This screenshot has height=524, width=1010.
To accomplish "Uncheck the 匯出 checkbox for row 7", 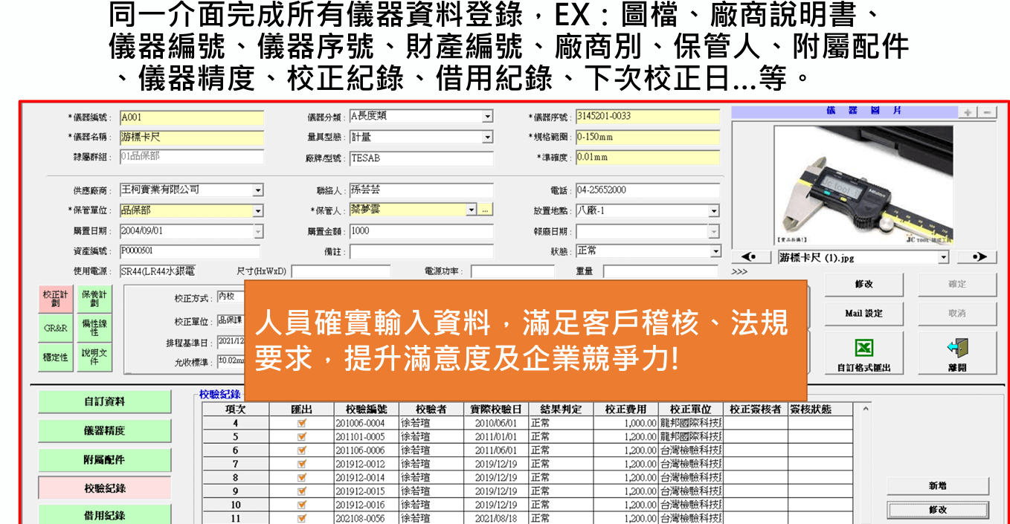I will click(x=301, y=464).
